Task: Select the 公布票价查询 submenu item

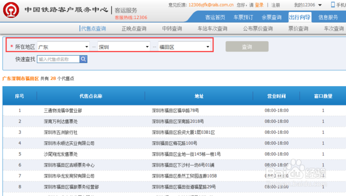Action: (258, 29)
